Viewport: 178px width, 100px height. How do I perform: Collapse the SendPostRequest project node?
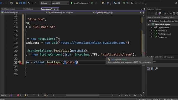[149, 24]
